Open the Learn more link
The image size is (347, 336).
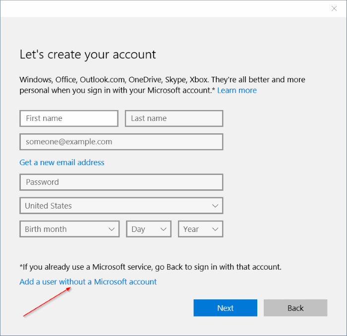(x=237, y=90)
